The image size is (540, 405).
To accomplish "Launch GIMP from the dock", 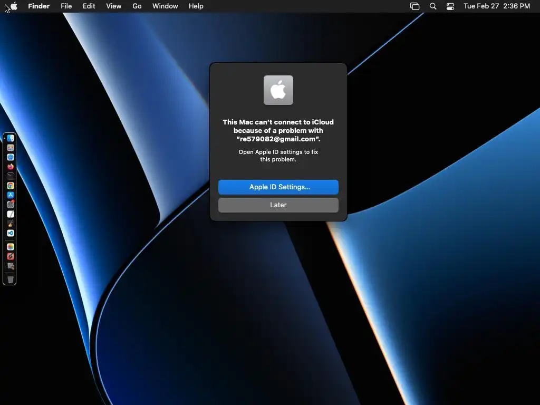I will click(x=11, y=224).
